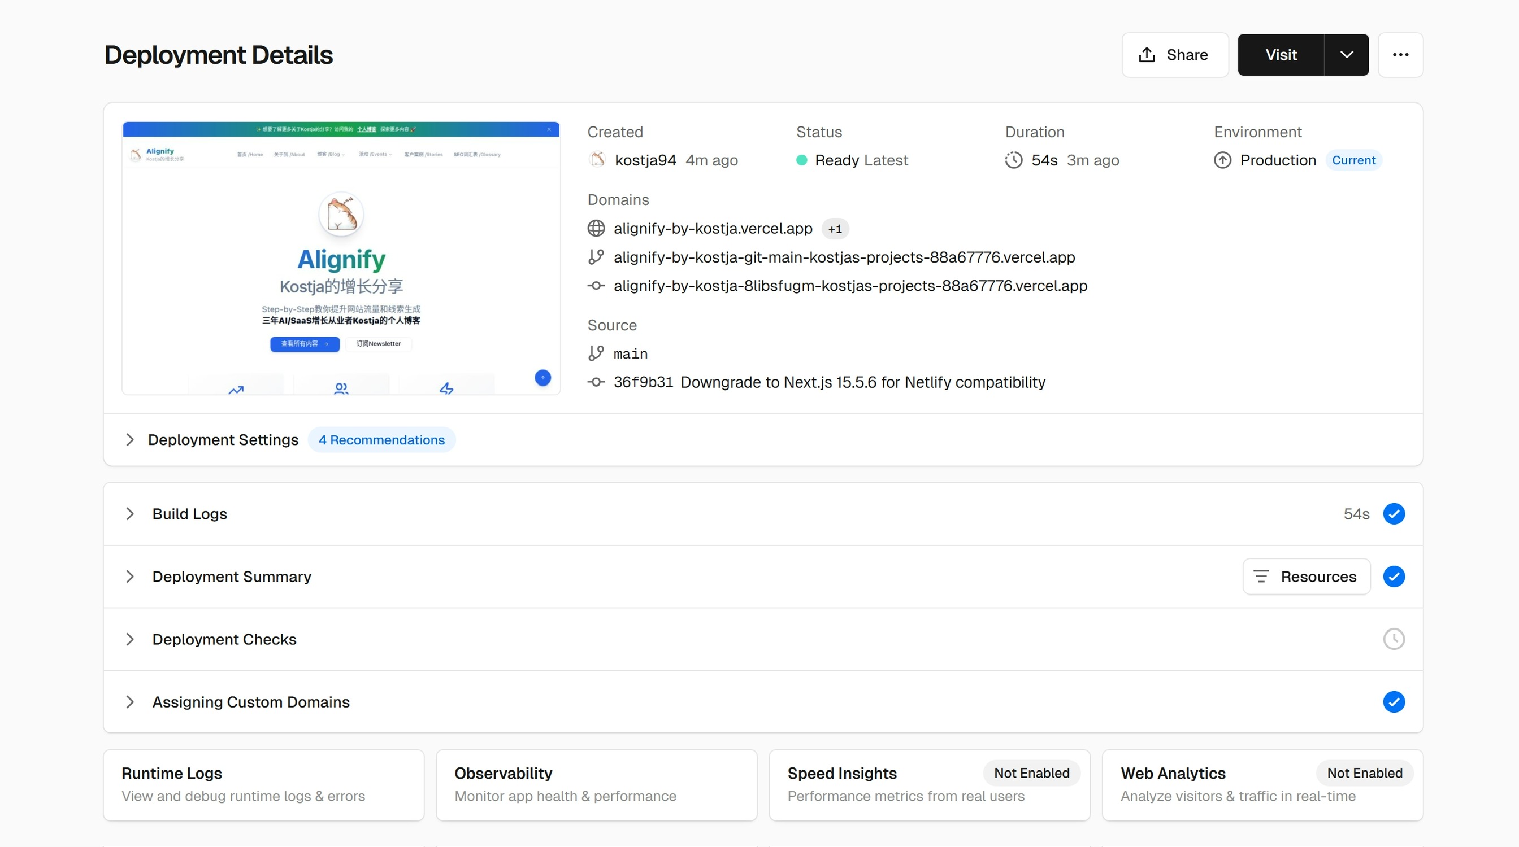The width and height of the screenshot is (1519, 847).
Task: Click the 4 Recommendations badge
Action: click(381, 440)
